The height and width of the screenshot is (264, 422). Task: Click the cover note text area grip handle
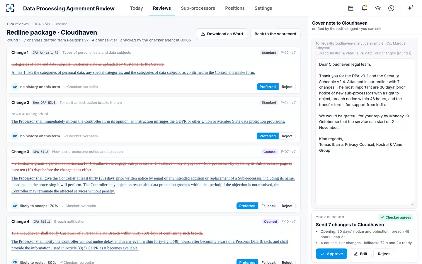[x=412, y=203]
